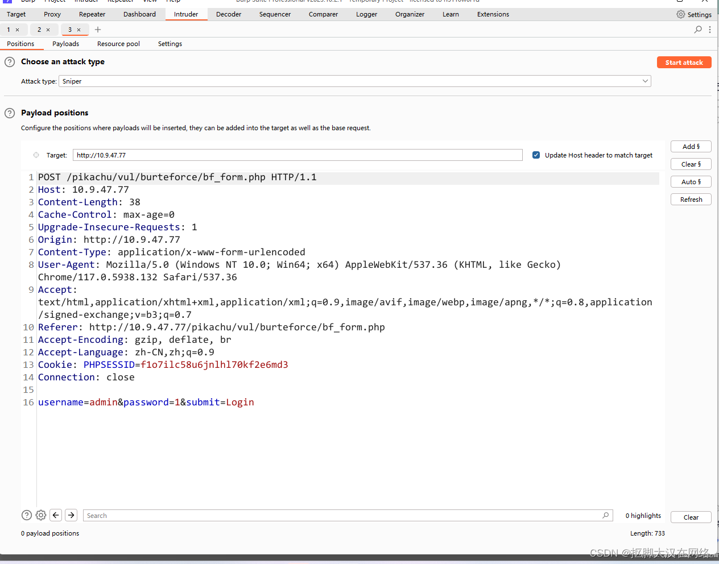
Task: Click the Clear highlights button
Action: coord(691,517)
